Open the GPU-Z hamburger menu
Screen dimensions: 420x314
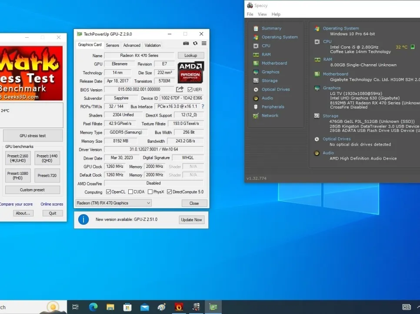(204, 43)
